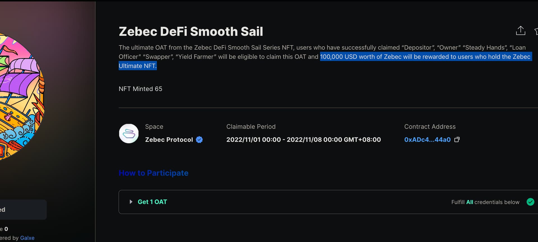Click the green checkmark status icon
Screen dimensions: 538x242
click(x=530, y=202)
